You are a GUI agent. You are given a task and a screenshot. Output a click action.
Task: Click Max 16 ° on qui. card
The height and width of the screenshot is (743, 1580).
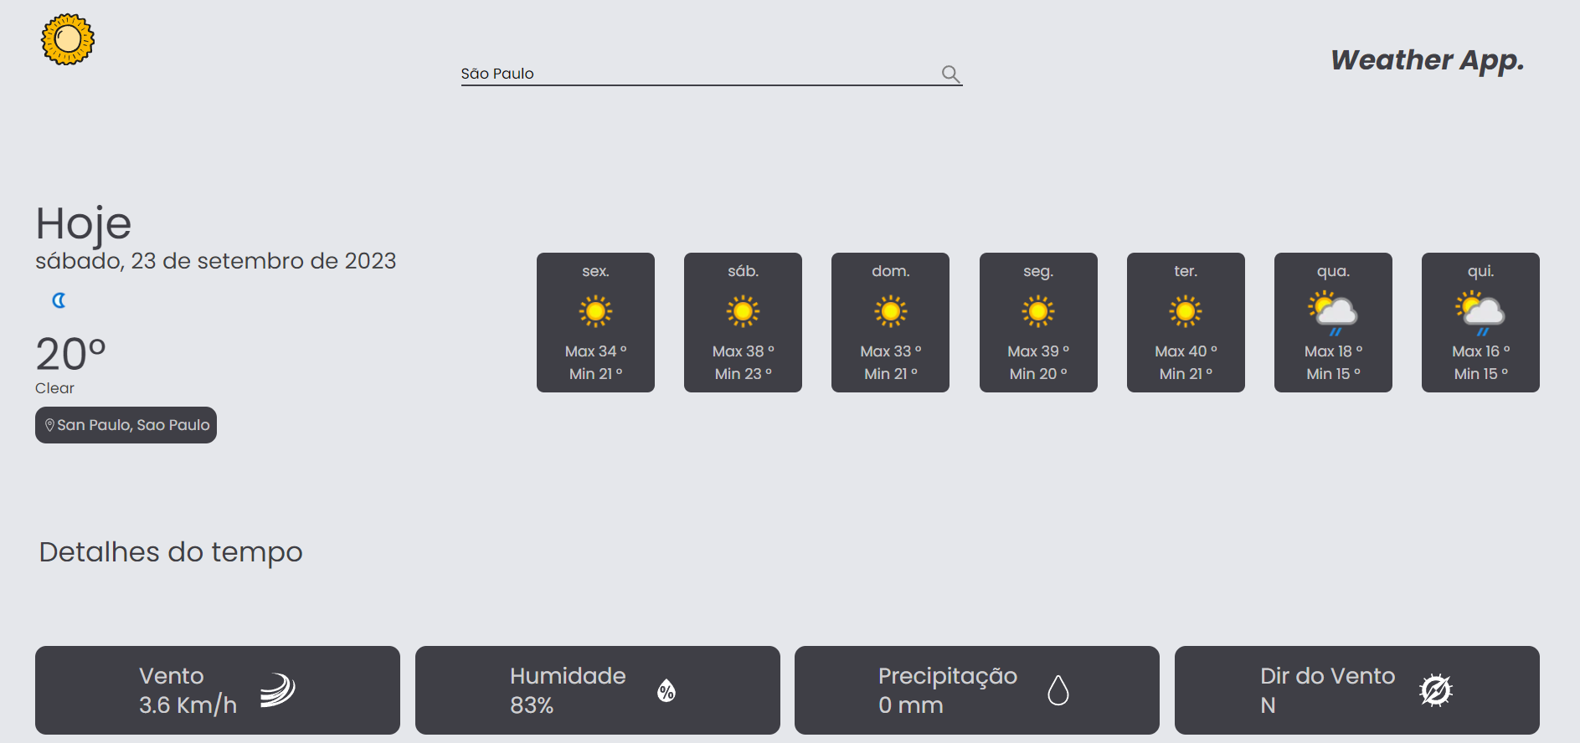pos(1480,351)
